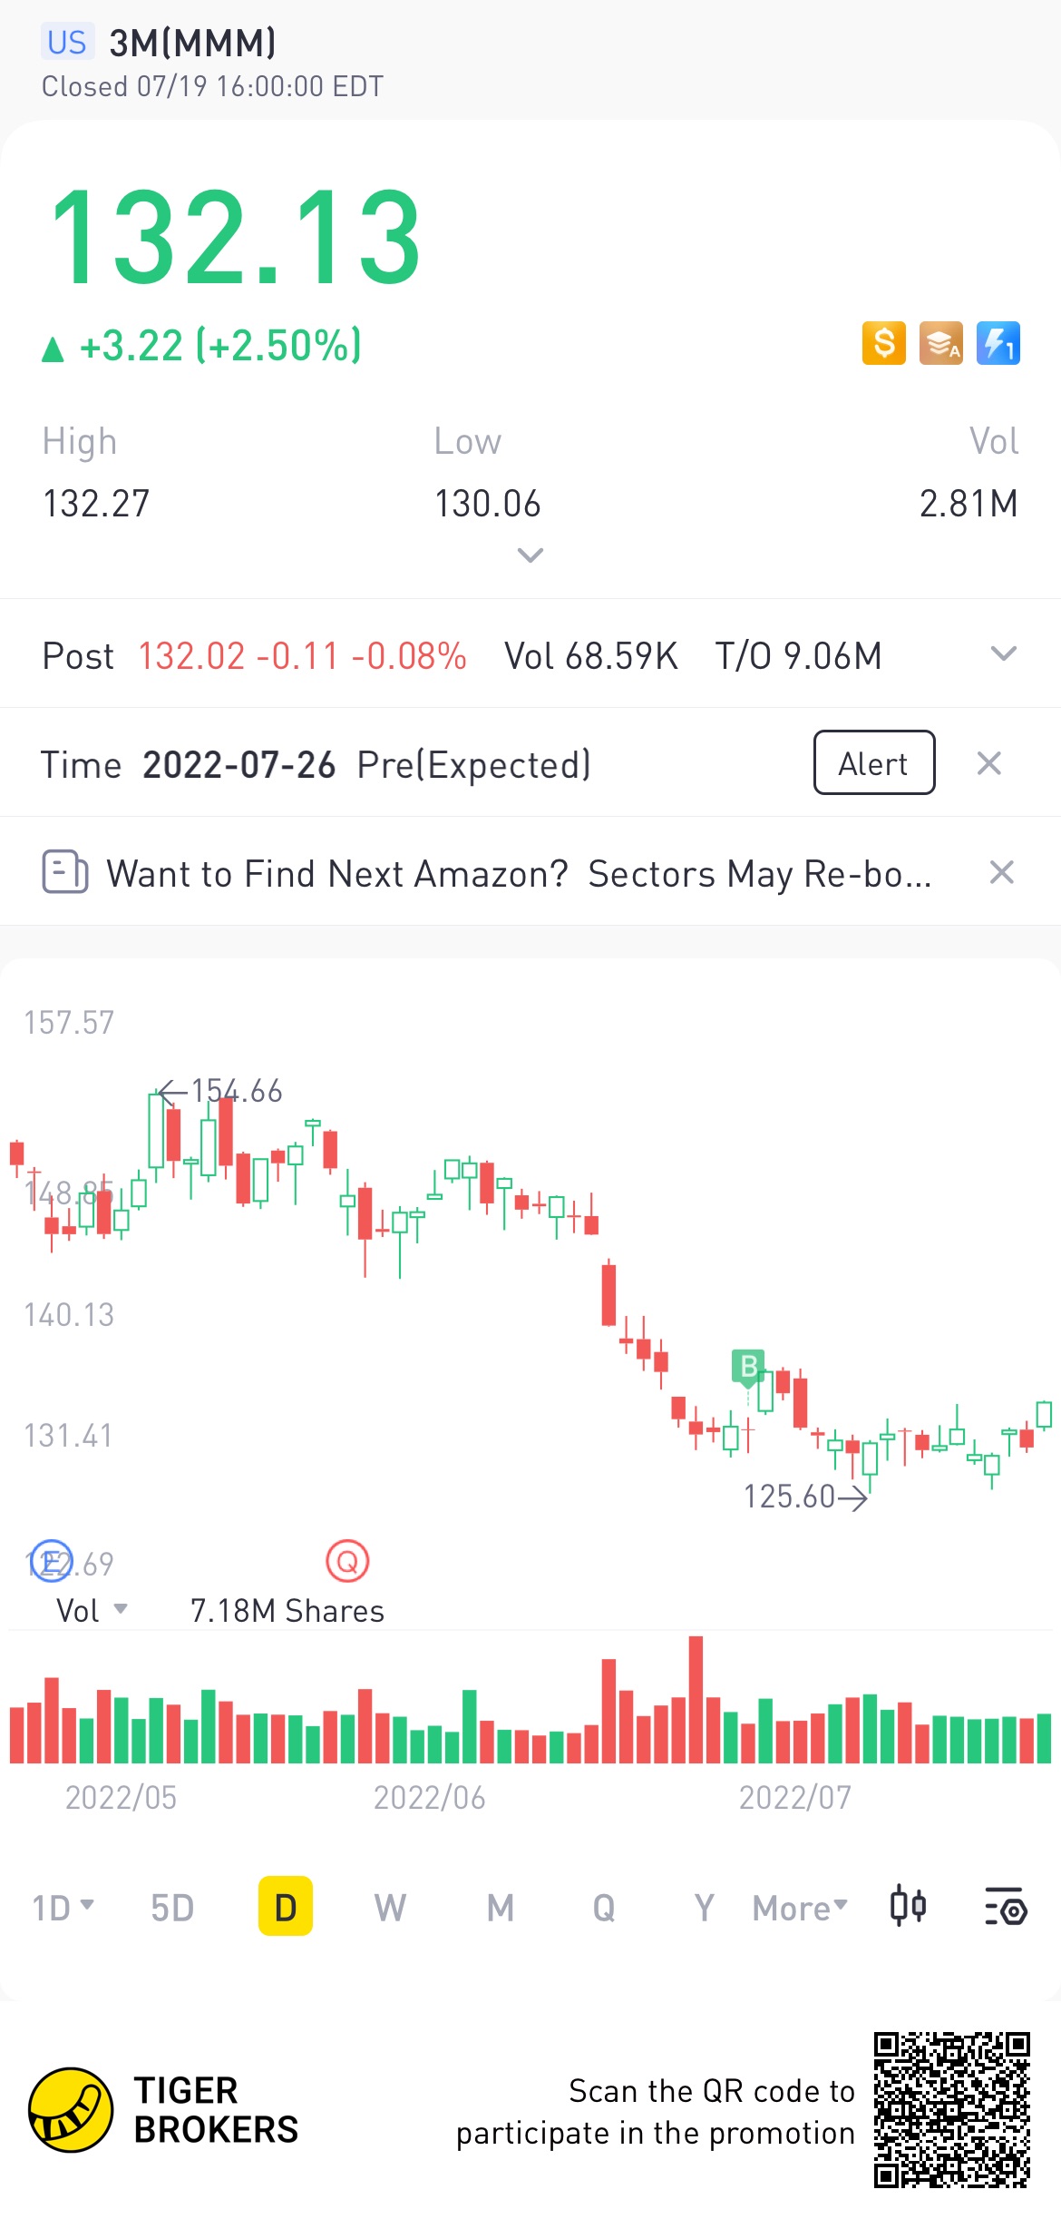Viewport: 1061px width, 2219px height.
Task: Switch to the 5D chart tab
Action: [x=172, y=1907]
